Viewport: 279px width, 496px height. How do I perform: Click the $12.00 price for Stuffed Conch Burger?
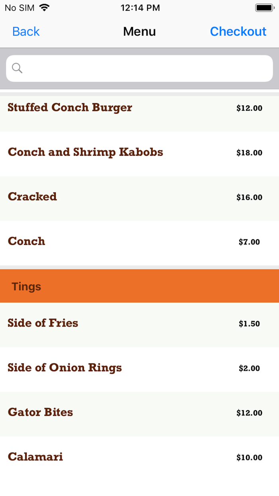point(250,108)
